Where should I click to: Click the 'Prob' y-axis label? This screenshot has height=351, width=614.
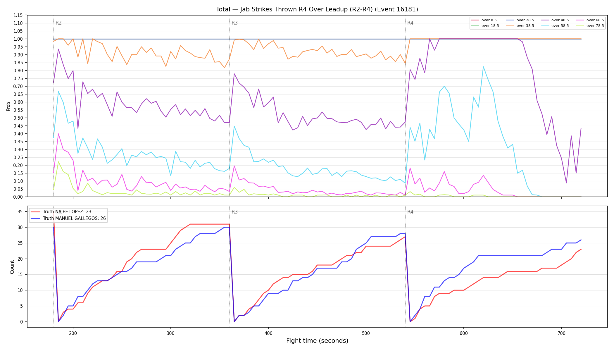[x=8, y=106]
